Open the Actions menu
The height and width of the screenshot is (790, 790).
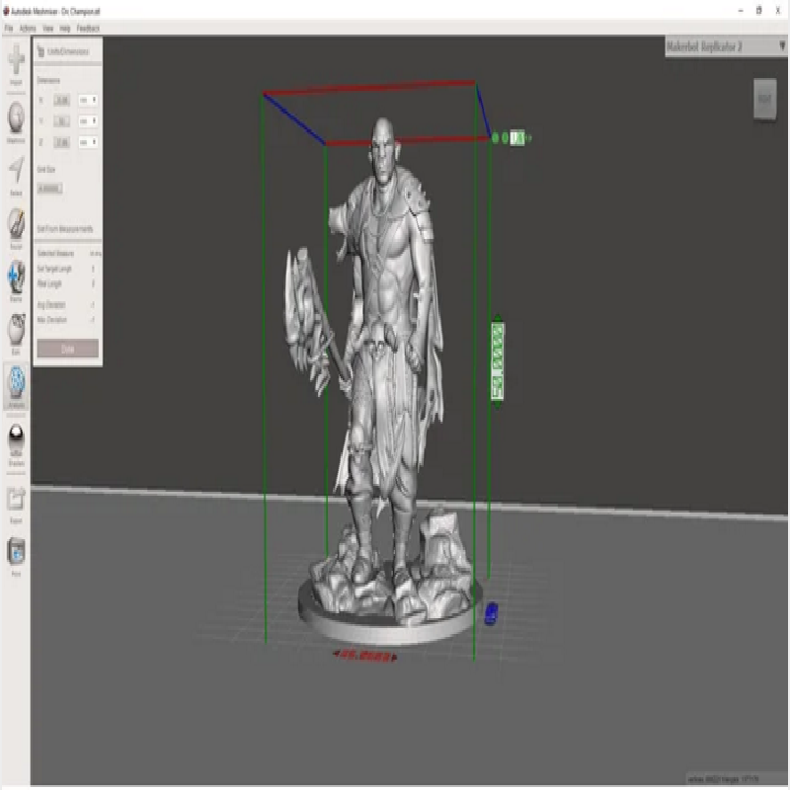[x=28, y=28]
